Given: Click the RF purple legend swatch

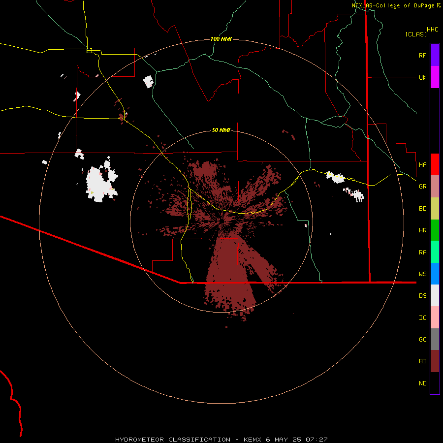Looking at the screenshot, I should point(435,55).
